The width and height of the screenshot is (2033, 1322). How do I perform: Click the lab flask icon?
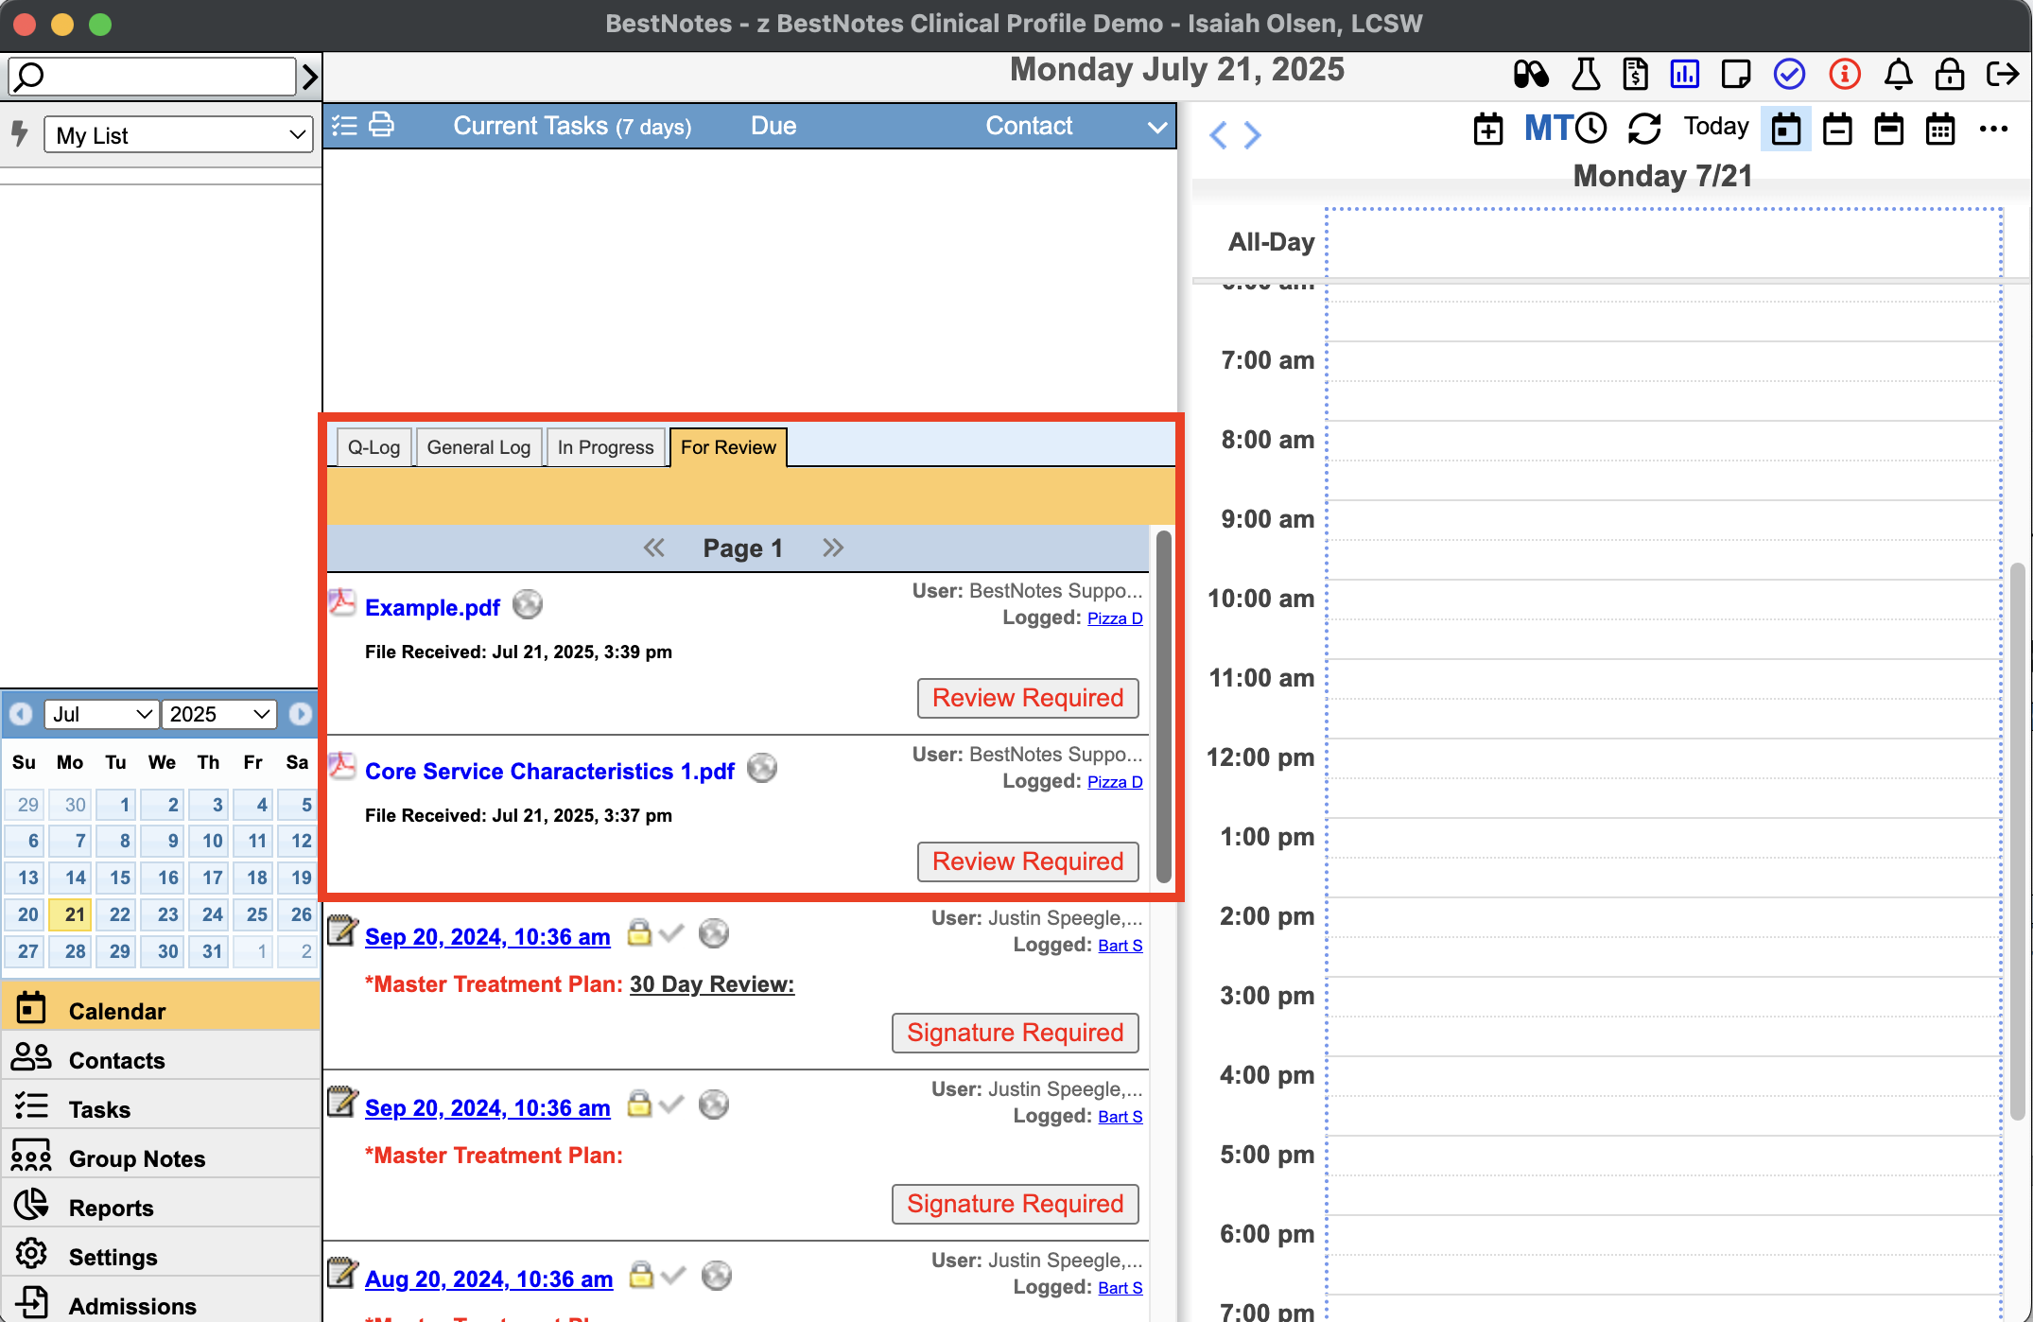click(x=1585, y=74)
